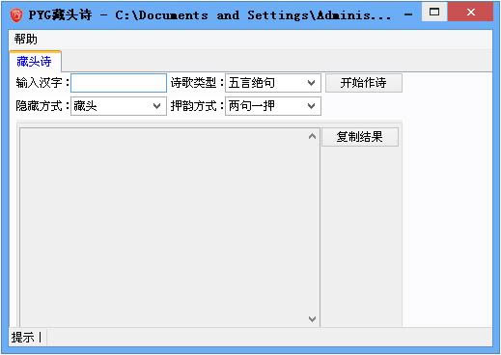
Task: Click the 隐藏方式 label
Action: point(42,106)
